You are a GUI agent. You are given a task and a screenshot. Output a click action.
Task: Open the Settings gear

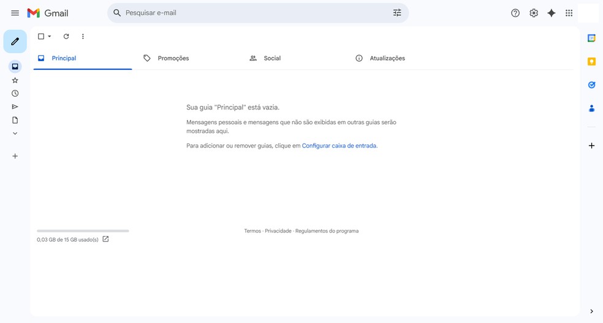tap(533, 13)
